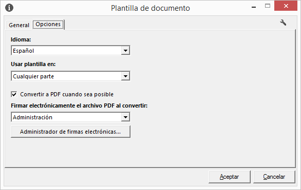Screen dimensions: 301x190
Task: Expand the Administración signature dropdown arrow
Action: 125,117
